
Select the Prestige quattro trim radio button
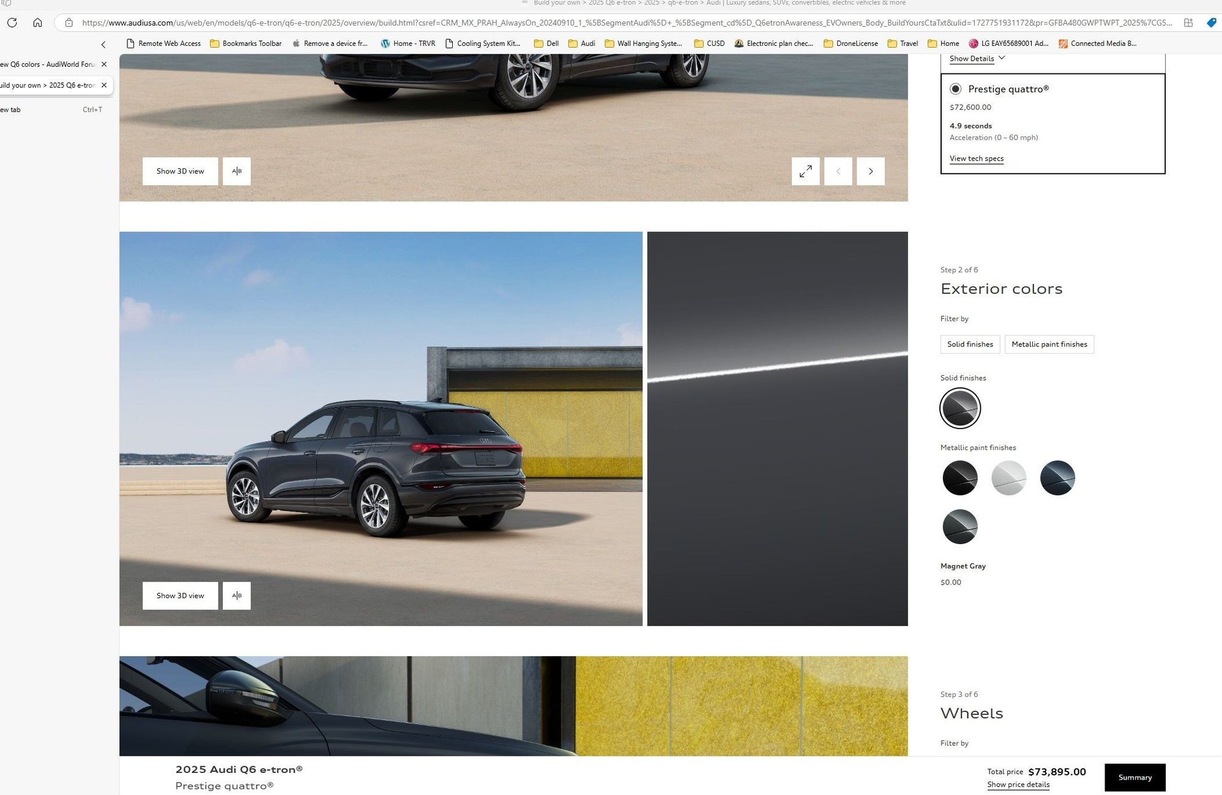click(955, 89)
